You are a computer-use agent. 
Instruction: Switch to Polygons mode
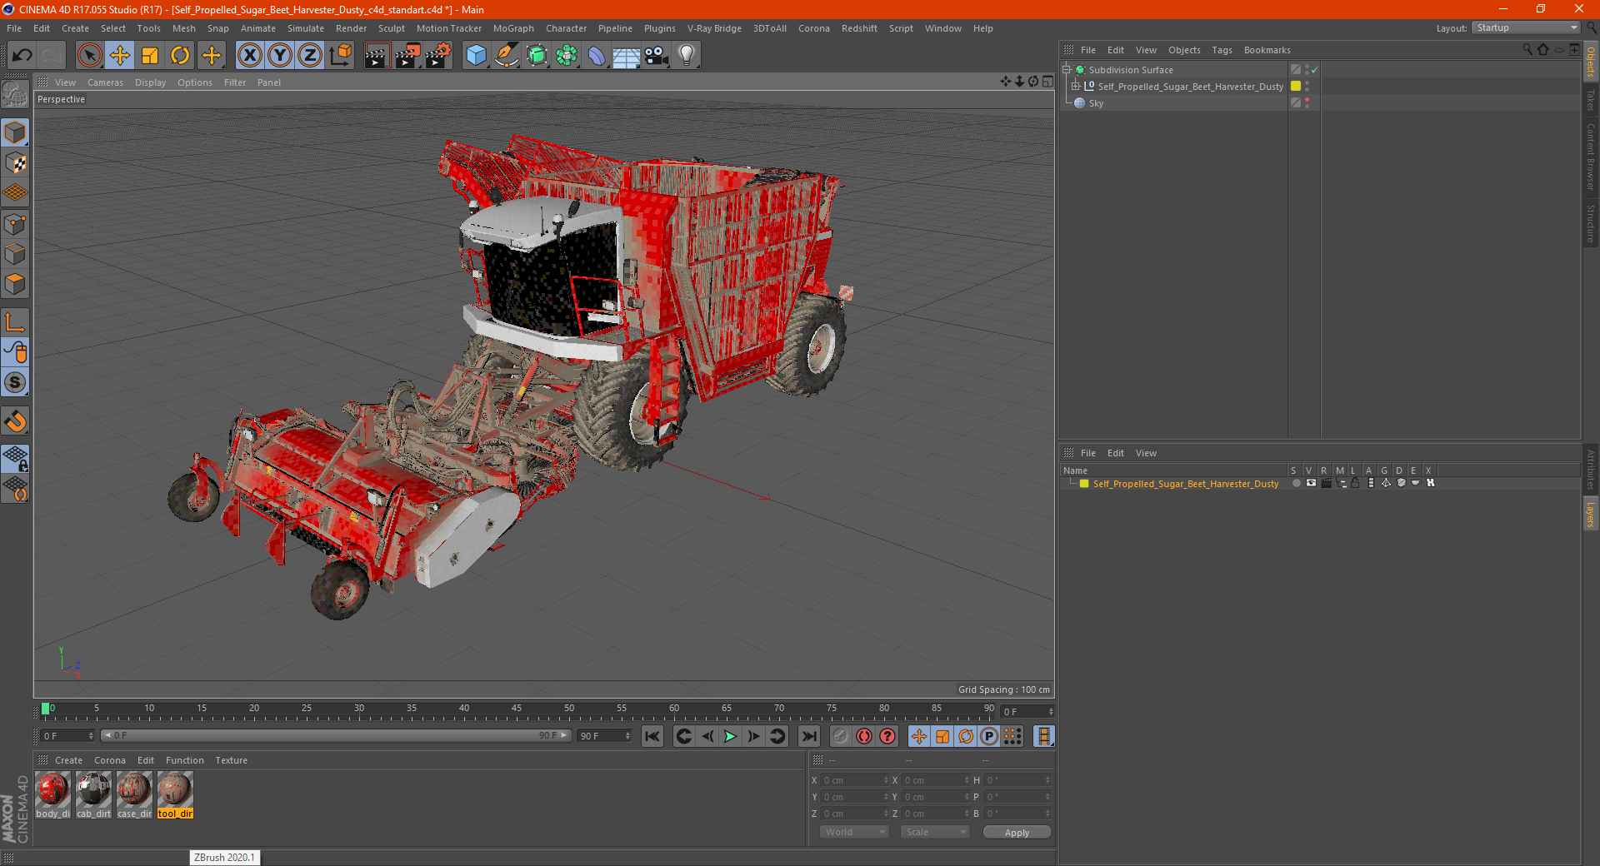point(15,284)
